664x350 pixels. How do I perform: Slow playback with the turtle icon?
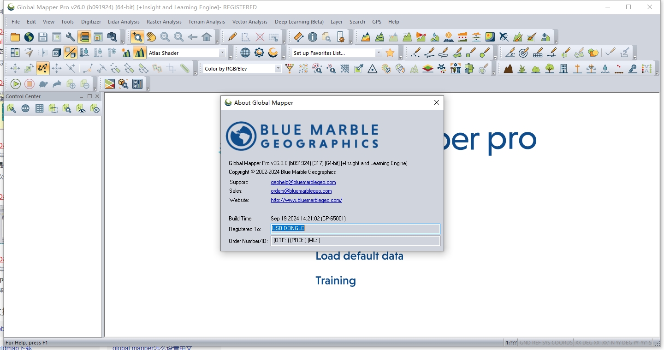(43, 84)
